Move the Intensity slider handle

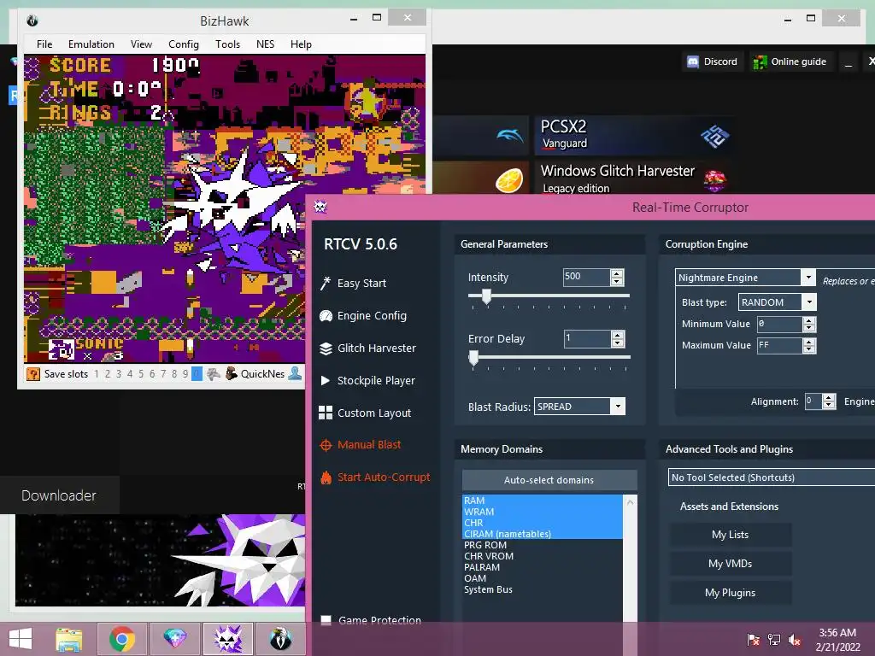(486, 296)
